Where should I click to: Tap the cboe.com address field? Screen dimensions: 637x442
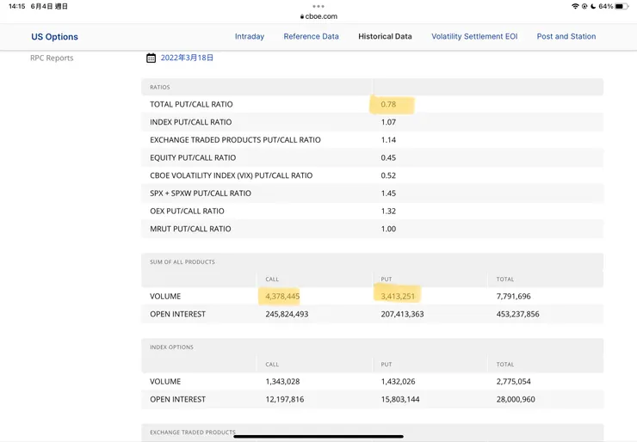[320, 16]
